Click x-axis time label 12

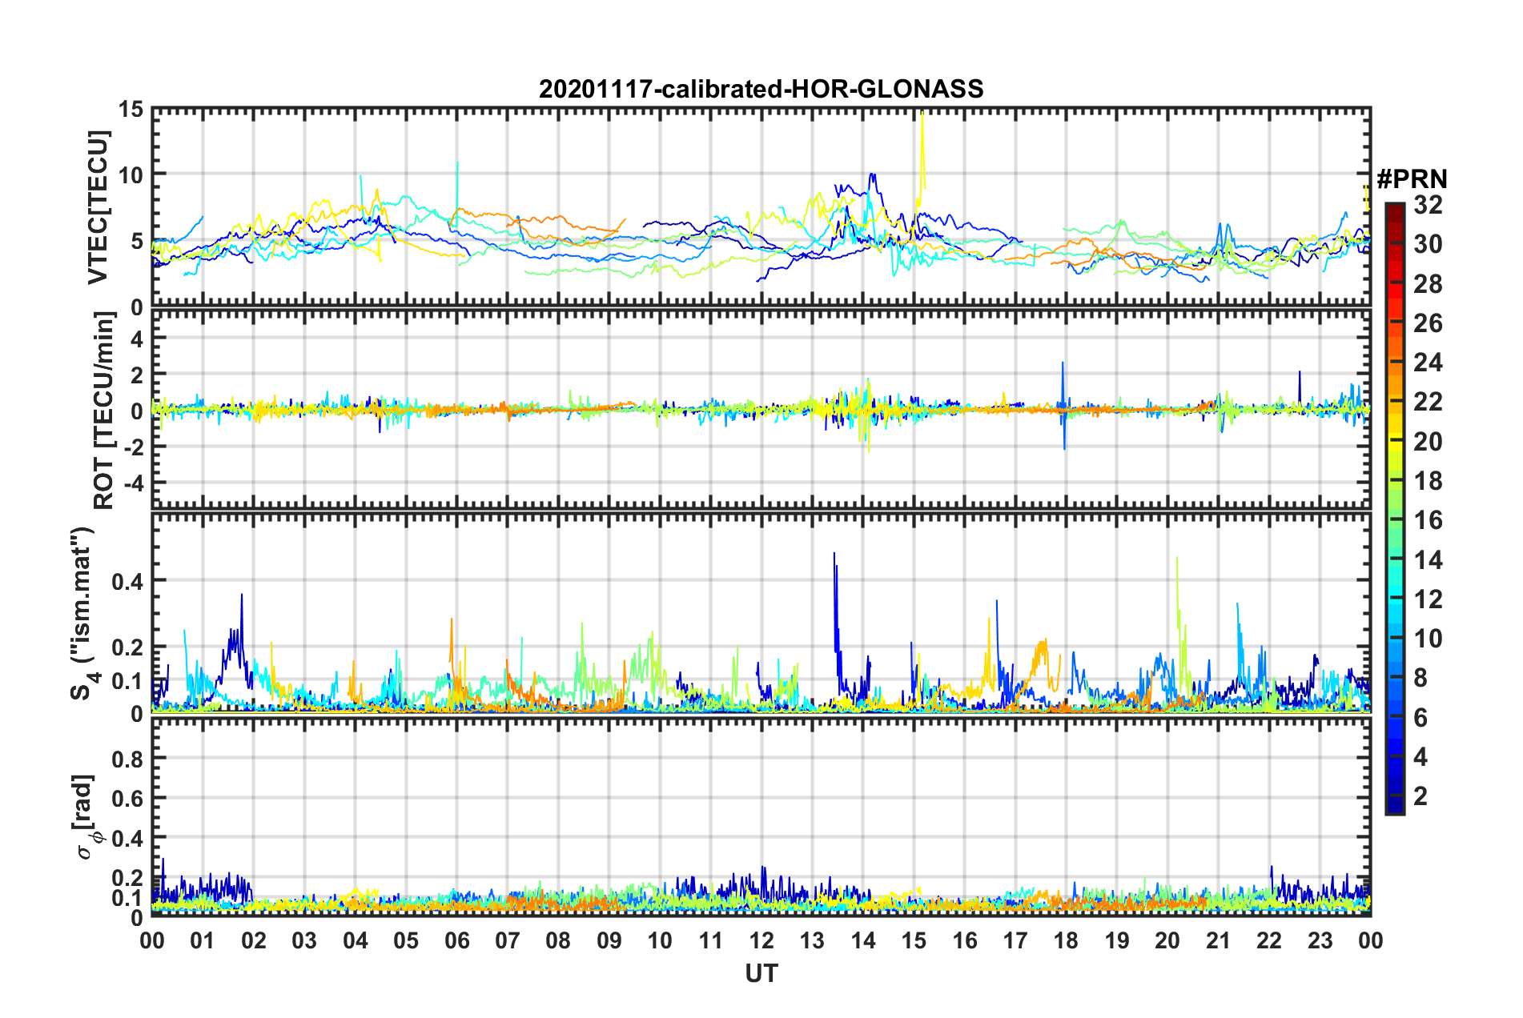coord(761,941)
